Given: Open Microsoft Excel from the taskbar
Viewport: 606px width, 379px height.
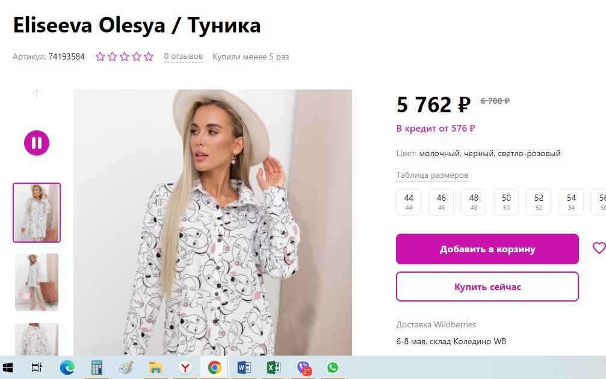Looking at the screenshot, I should (x=274, y=368).
